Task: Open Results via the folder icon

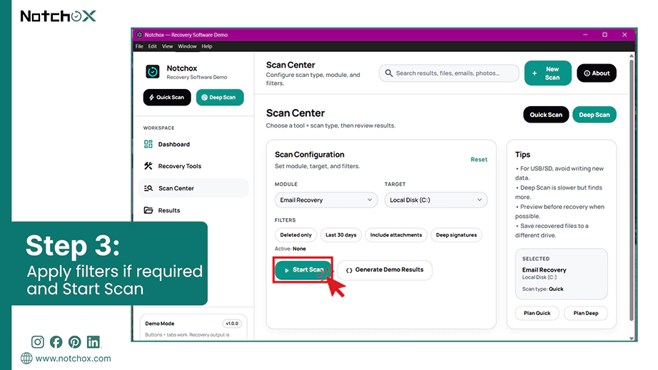Action: (148, 210)
